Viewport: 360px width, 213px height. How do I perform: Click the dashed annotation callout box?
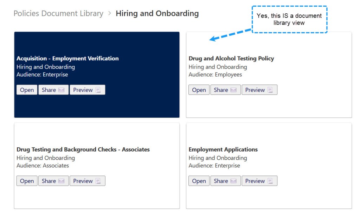(x=290, y=19)
